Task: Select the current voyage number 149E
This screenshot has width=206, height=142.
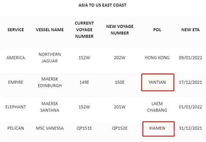Action: pyautogui.click(x=84, y=82)
